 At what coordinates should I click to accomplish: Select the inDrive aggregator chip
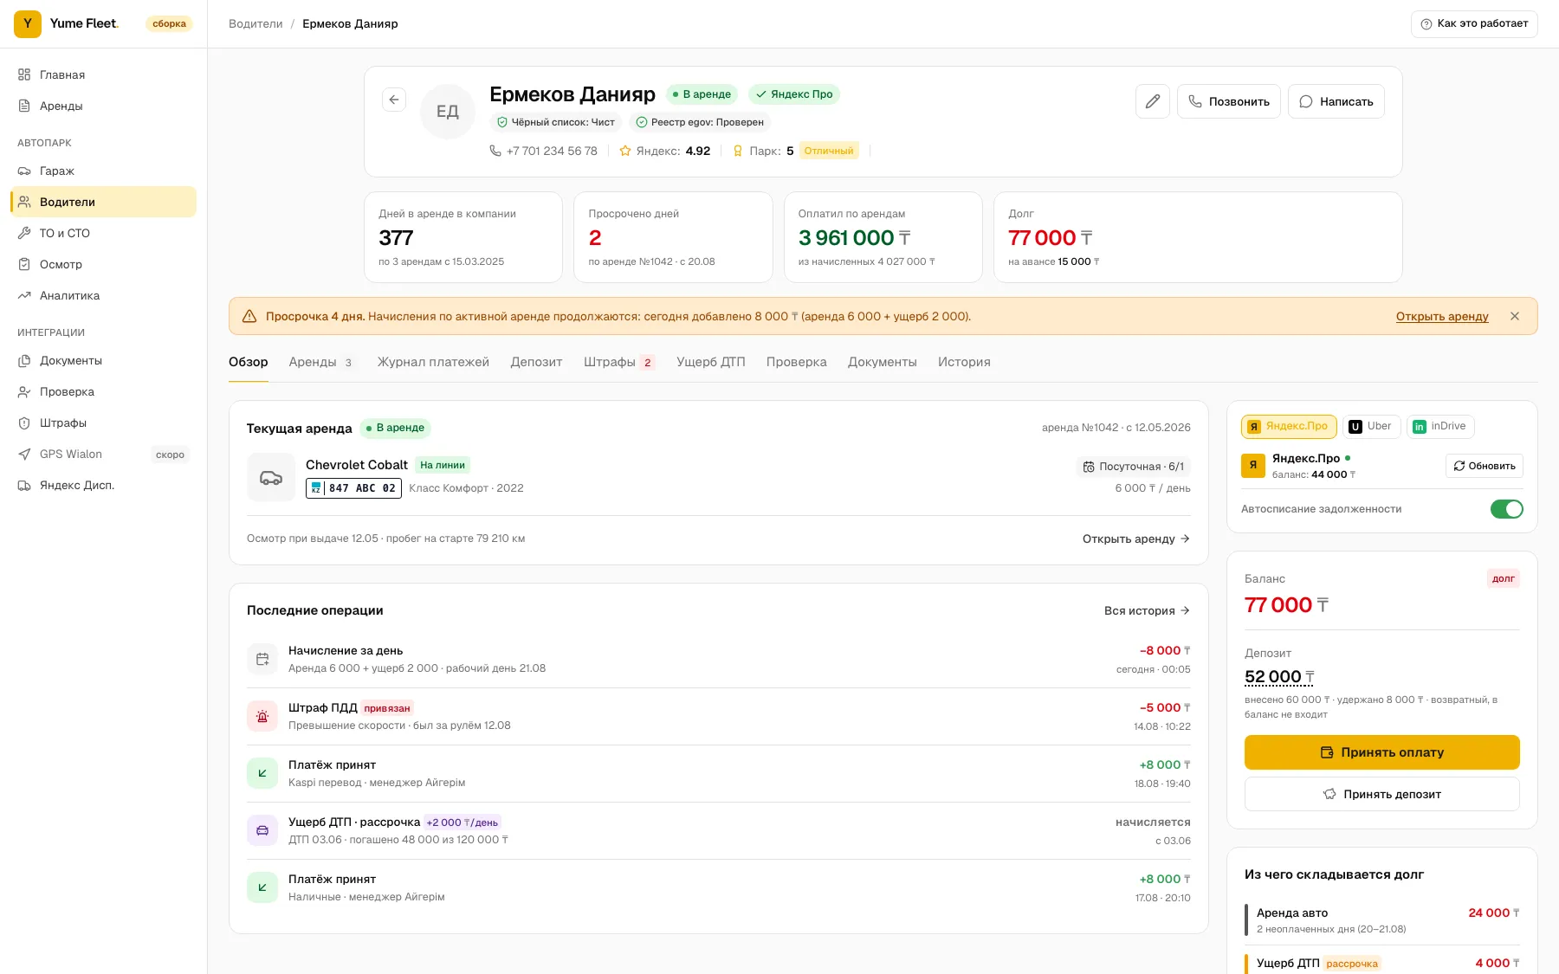[x=1440, y=426]
